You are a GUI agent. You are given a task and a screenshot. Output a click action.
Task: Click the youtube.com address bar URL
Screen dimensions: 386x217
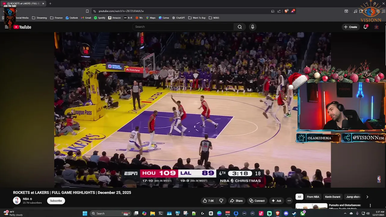pyautogui.click(x=121, y=11)
